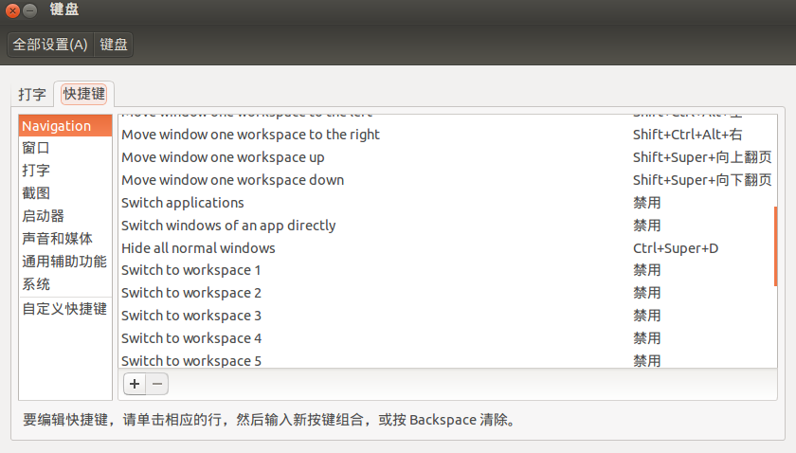Select Hide all normal windows row
The height and width of the screenshot is (453, 796).
[x=447, y=248]
